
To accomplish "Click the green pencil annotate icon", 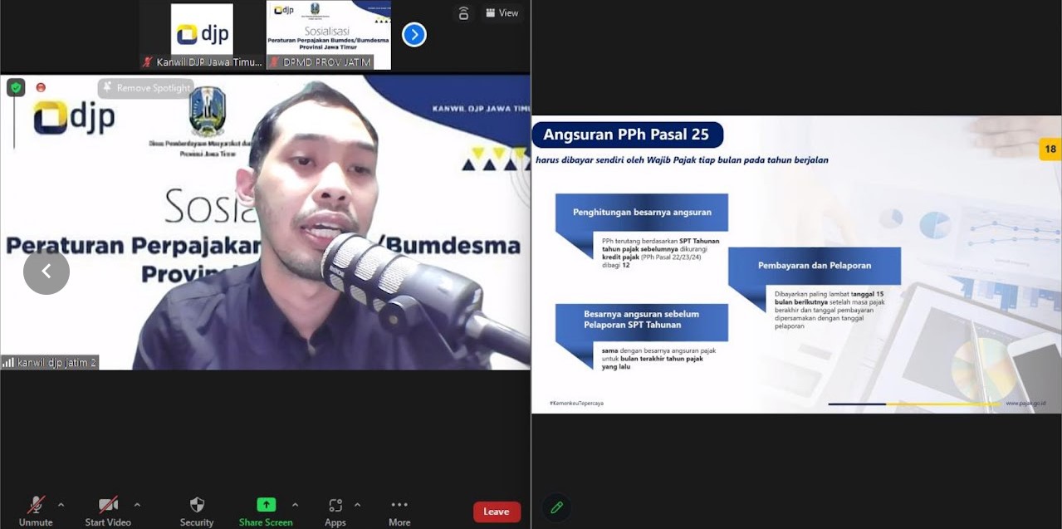I will pyautogui.click(x=556, y=507).
